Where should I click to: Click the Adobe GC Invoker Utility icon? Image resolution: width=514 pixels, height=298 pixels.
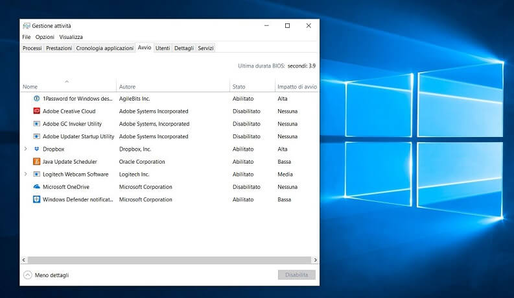point(37,124)
